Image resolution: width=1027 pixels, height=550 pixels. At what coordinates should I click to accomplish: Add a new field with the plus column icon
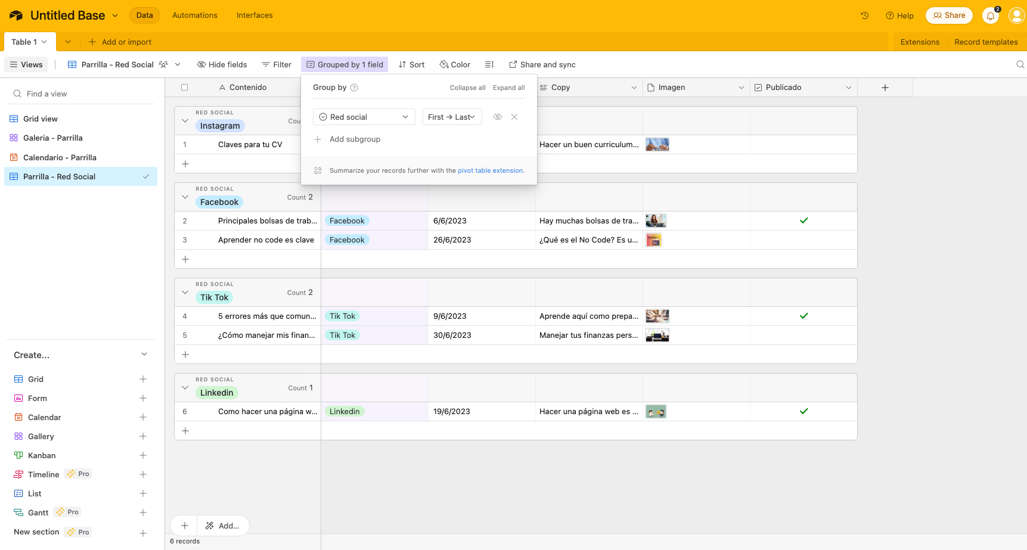coord(885,88)
